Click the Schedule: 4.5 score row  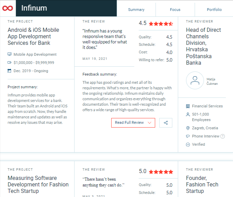tap(155, 44)
